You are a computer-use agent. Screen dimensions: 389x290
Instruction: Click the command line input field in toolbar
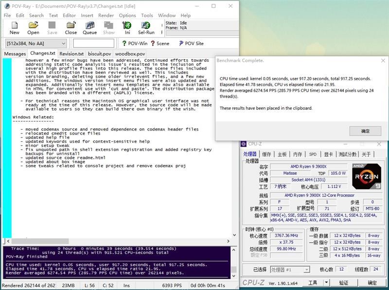pyautogui.click(x=93, y=43)
